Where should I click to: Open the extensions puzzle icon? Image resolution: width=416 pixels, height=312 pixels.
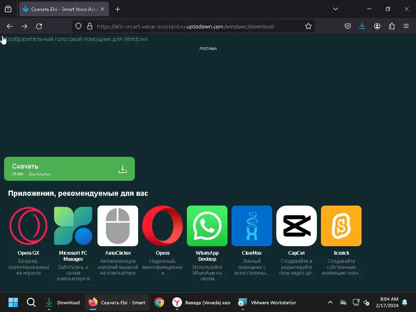click(x=392, y=26)
